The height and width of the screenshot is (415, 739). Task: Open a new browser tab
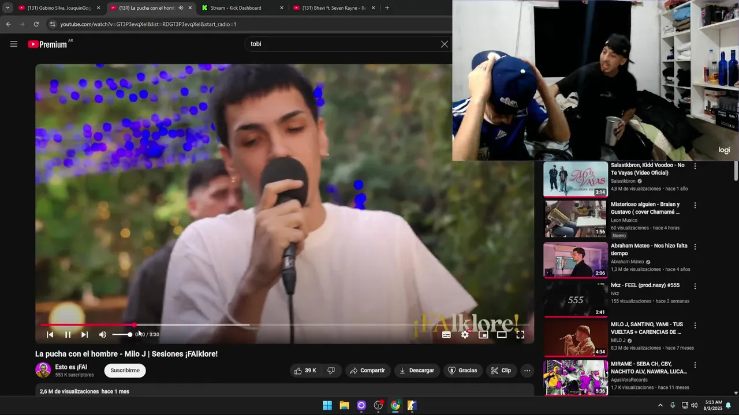coord(387,8)
